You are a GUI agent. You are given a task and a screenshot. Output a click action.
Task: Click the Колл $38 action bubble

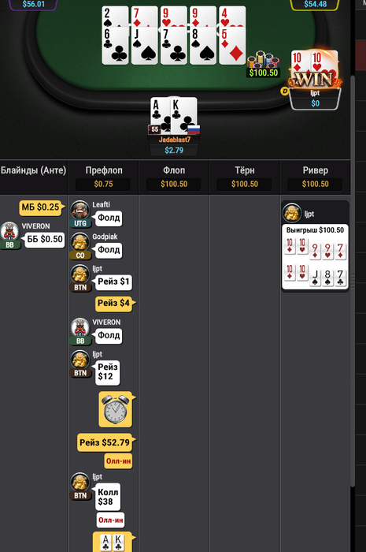pyautogui.click(x=108, y=497)
